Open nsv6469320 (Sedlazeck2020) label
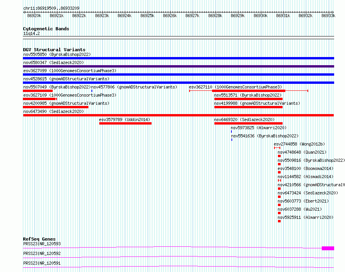This screenshot has height=272, width=345. 244,120
